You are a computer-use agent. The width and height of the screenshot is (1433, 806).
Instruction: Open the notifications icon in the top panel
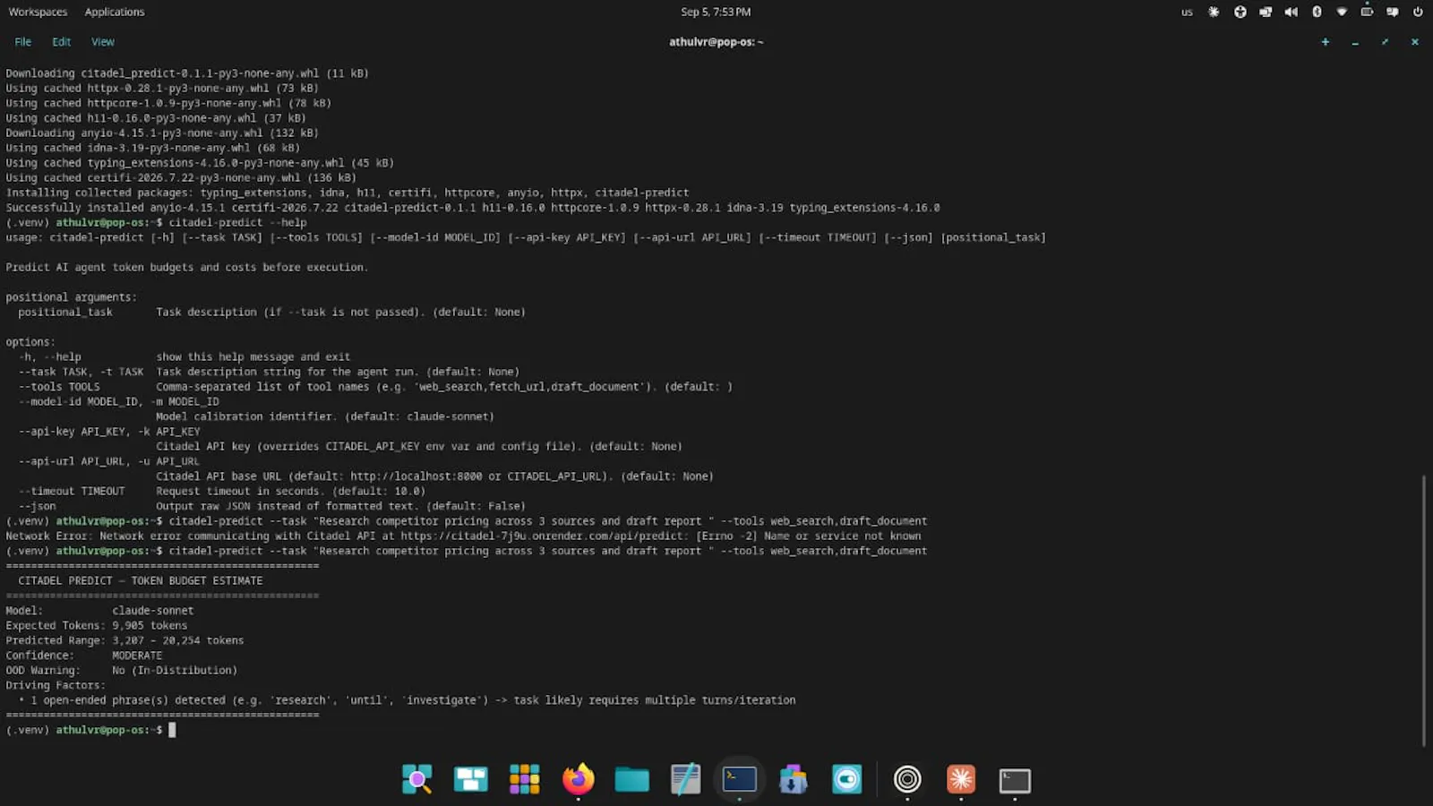[x=1393, y=12]
